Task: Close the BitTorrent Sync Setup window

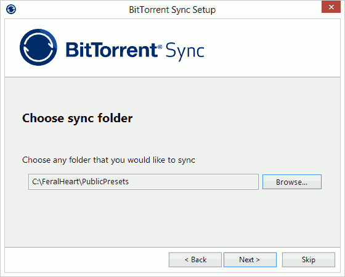Action: coord(331,7)
